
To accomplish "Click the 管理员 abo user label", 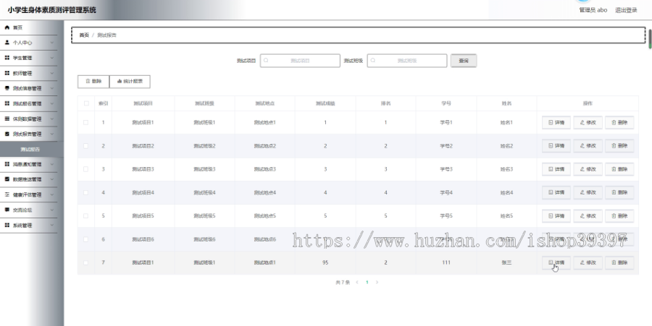I will (593, 10).
